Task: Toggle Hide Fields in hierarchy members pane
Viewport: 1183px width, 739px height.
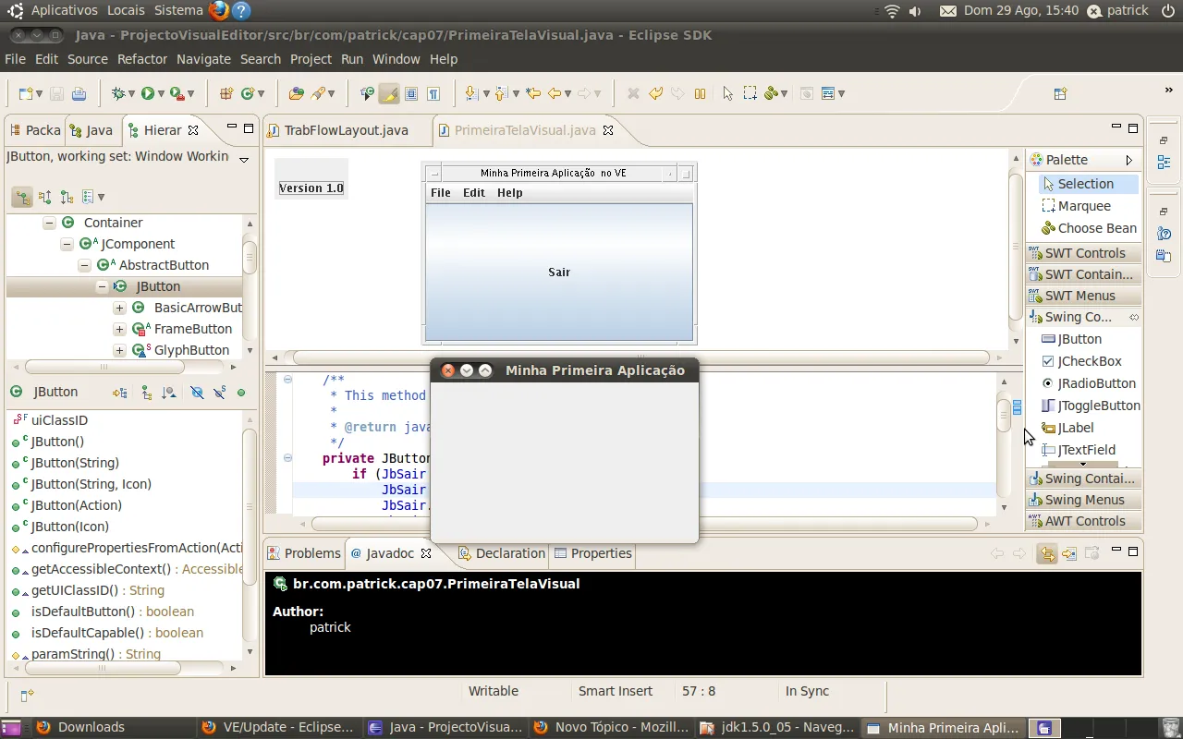Action: (197, 393)
